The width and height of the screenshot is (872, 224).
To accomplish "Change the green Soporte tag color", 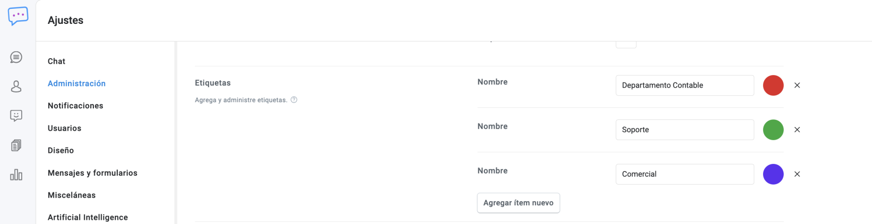I will (x=773, y=130).
